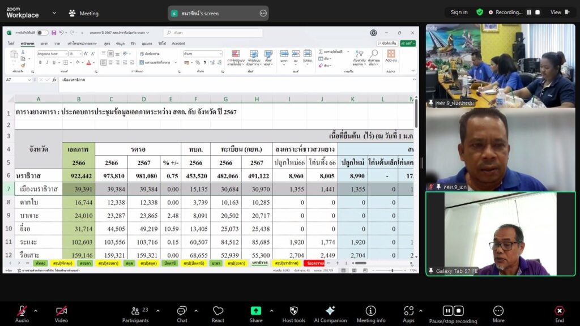Click the Sign in link

pos(459,12)
